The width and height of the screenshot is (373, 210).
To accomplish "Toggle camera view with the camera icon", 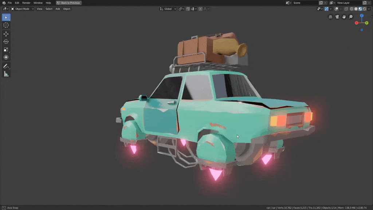I will click(337, 17).
